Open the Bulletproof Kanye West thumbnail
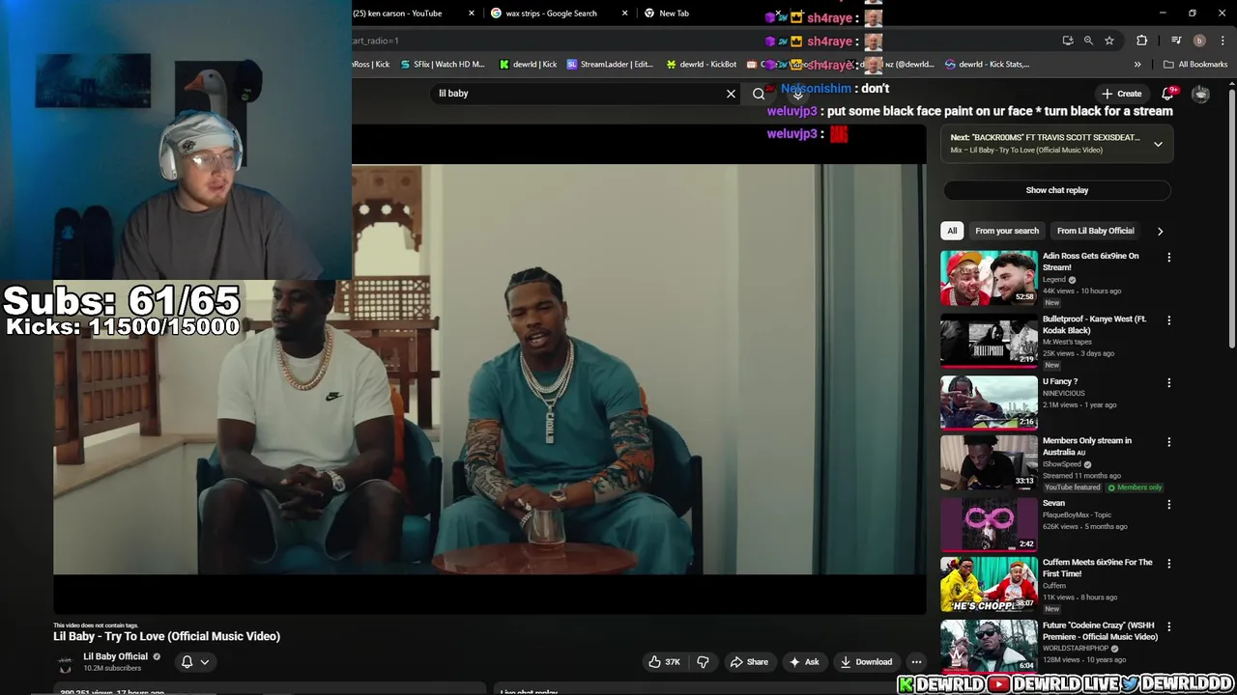The height and width of the screenshot is (695, 1237). point(989,341)
